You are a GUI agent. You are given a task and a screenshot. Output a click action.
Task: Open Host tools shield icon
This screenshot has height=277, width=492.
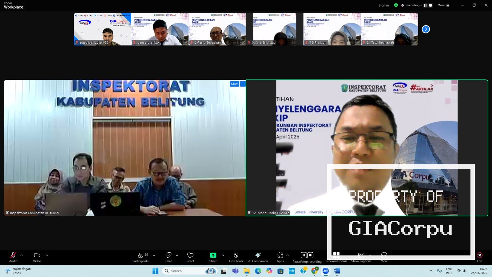tap(236, 255)
